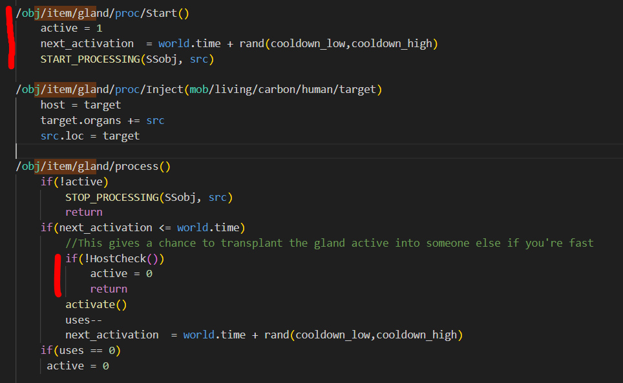Click 'target.organs += src' line
The width and height of the screenshot is (623, 383).
click(103, 120)
